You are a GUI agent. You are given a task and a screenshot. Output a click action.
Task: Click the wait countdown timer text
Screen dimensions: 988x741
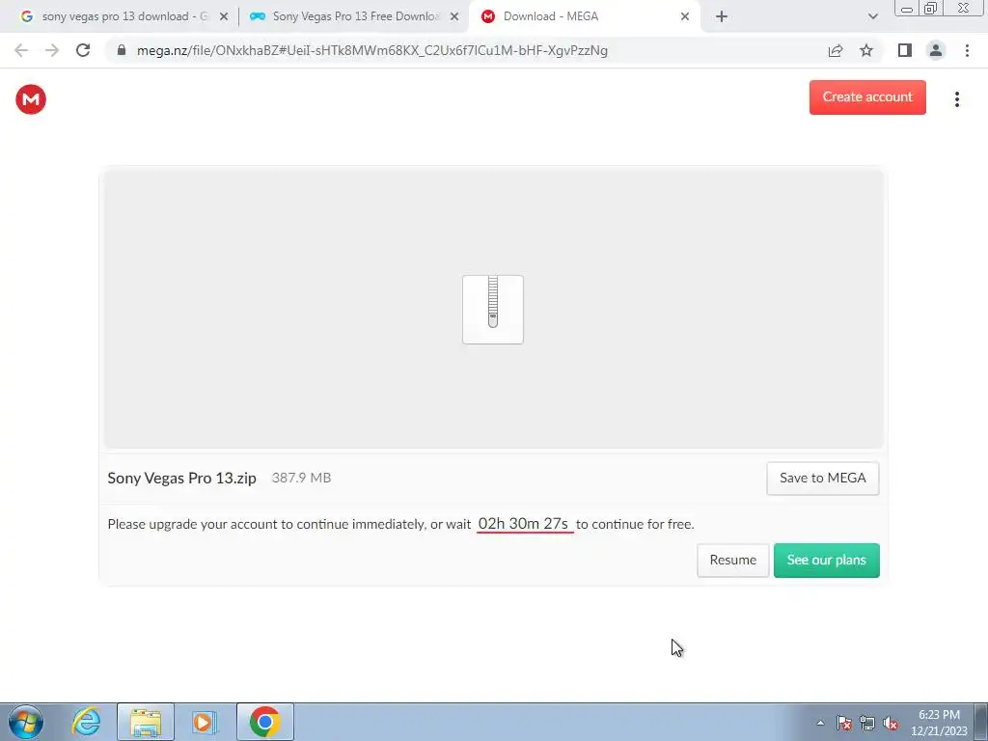[524, 524]
